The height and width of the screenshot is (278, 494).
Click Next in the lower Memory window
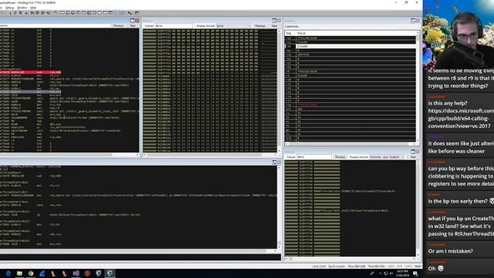413,157
